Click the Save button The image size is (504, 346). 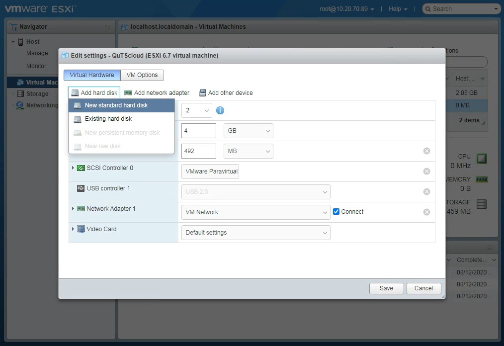[386, 288]
